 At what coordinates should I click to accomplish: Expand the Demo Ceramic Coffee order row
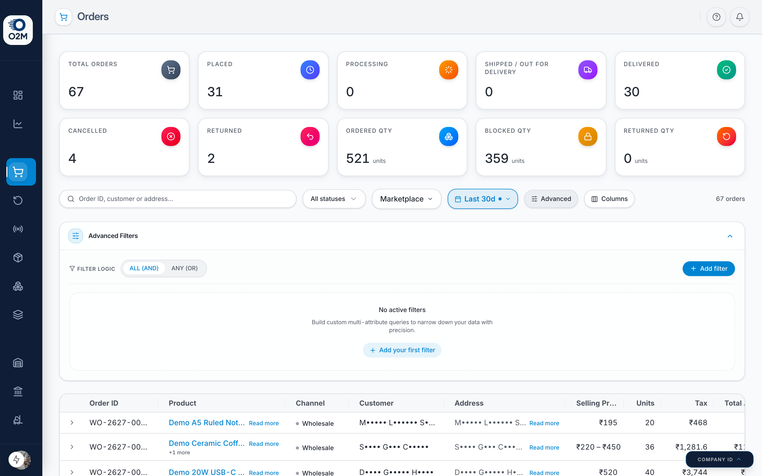(x=72, y=447)
